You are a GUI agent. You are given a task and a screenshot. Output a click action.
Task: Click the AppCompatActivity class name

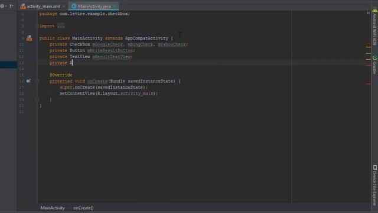click(x=146, y=38)
